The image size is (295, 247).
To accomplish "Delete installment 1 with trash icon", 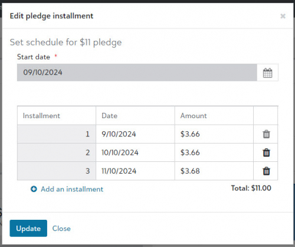I will [266, 134].
